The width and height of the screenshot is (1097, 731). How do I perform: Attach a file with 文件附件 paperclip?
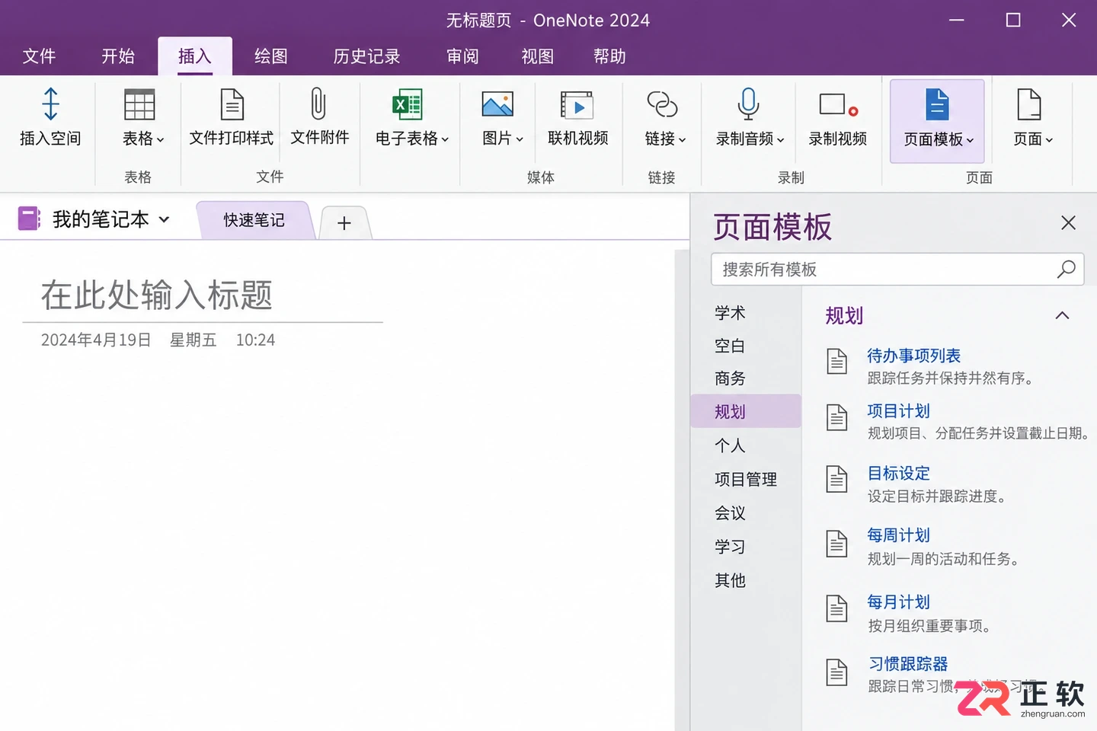point(318,104)
